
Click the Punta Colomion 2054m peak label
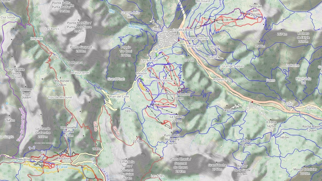point(178,96)
